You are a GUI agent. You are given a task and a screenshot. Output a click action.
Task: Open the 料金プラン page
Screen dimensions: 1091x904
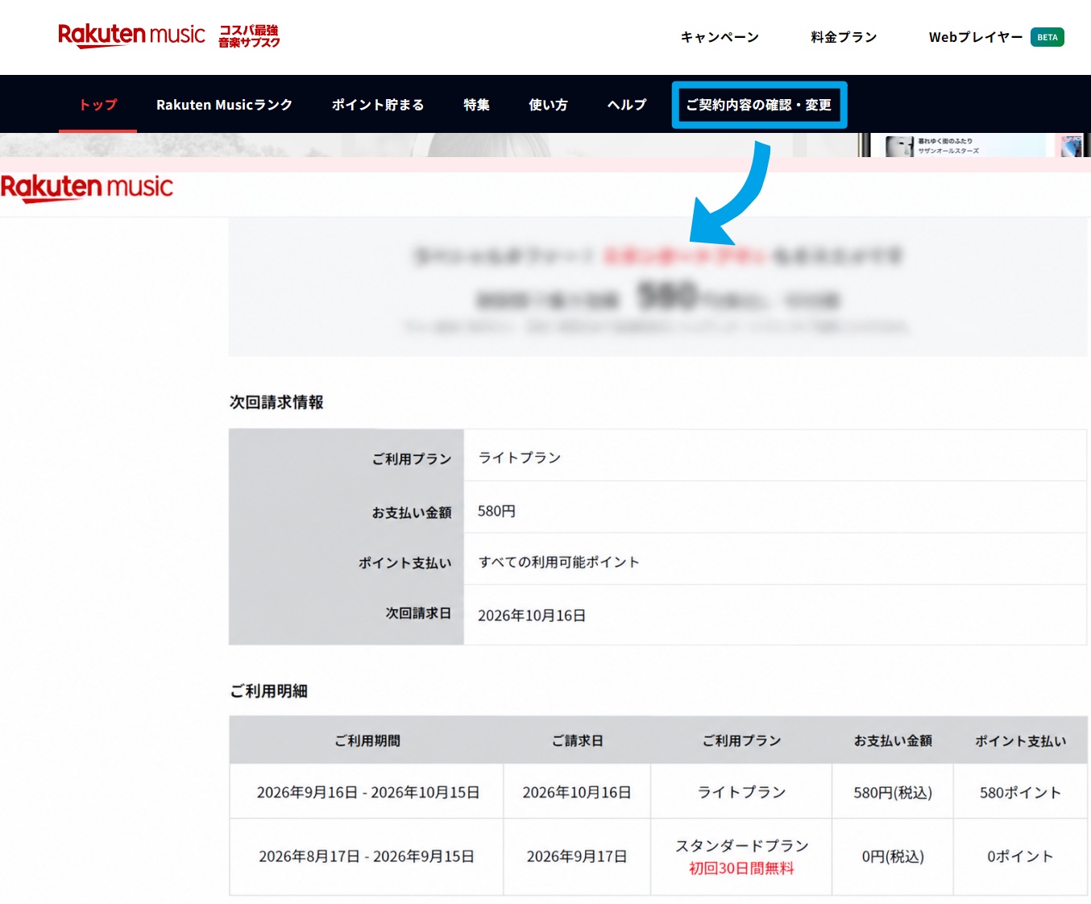844,37
